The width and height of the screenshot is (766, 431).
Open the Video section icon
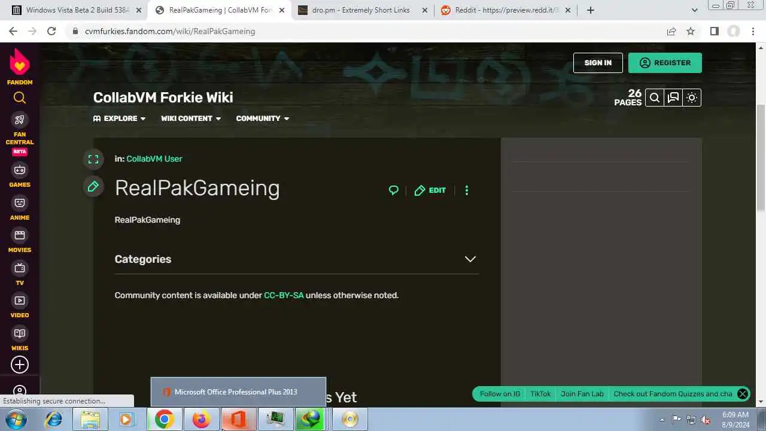point(20,301)
